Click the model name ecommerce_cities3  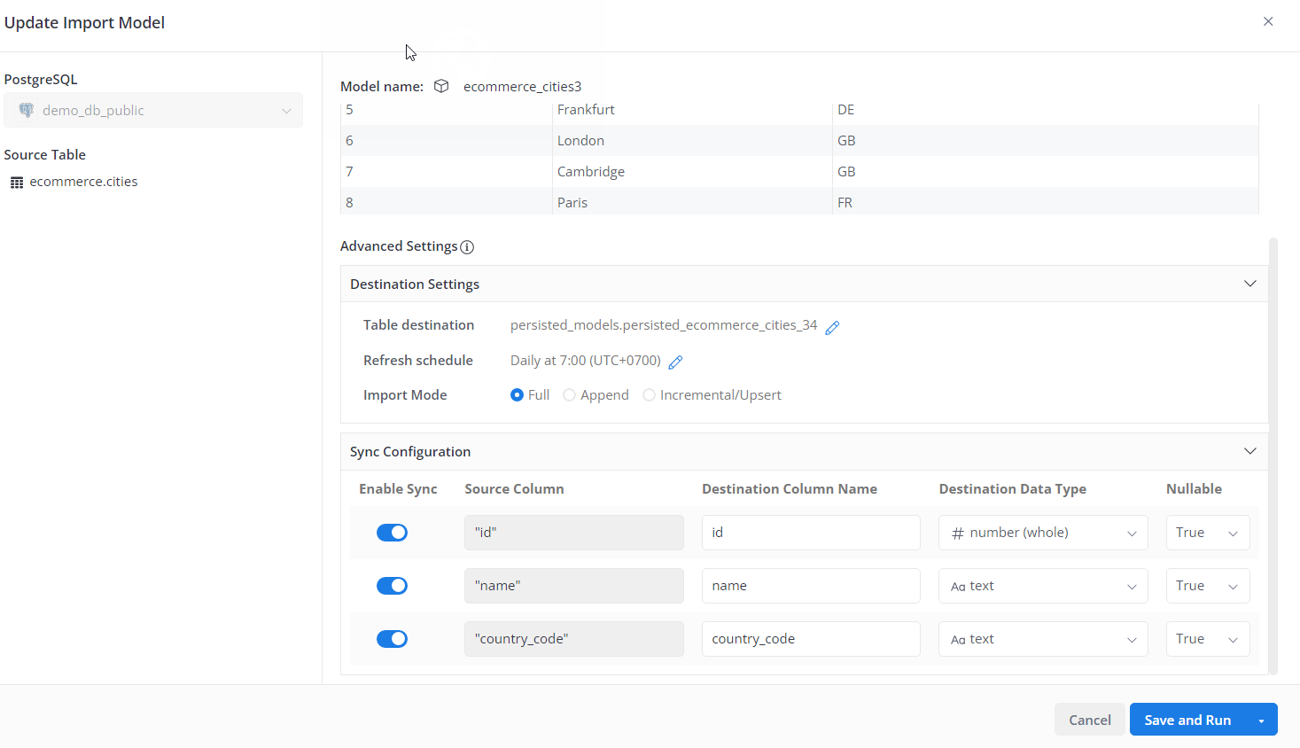tap(522, 87)
